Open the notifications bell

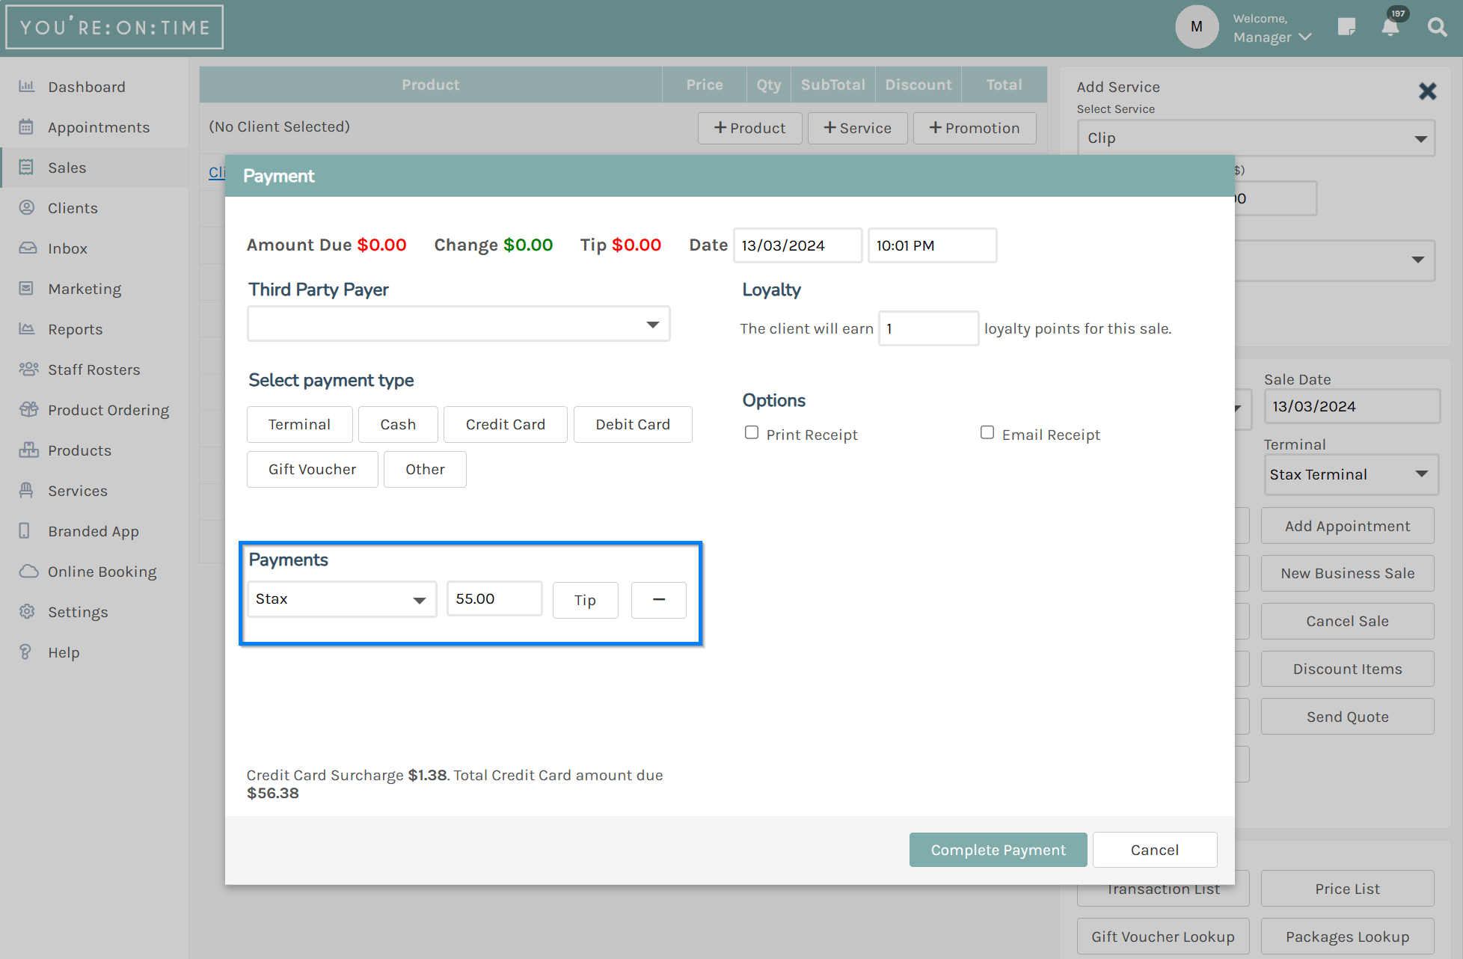pyautogui.click(x=1390, y=26)
